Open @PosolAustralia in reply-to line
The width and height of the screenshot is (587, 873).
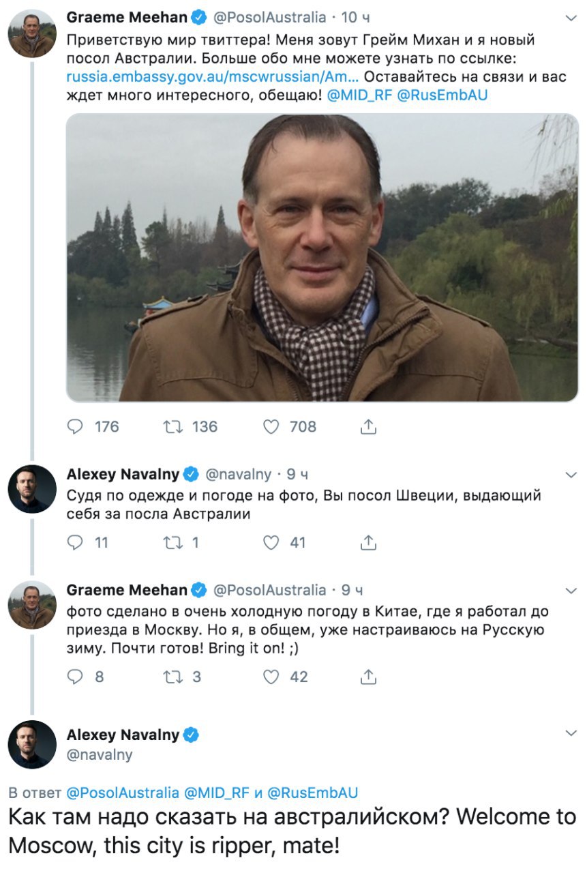click(123, 793)
